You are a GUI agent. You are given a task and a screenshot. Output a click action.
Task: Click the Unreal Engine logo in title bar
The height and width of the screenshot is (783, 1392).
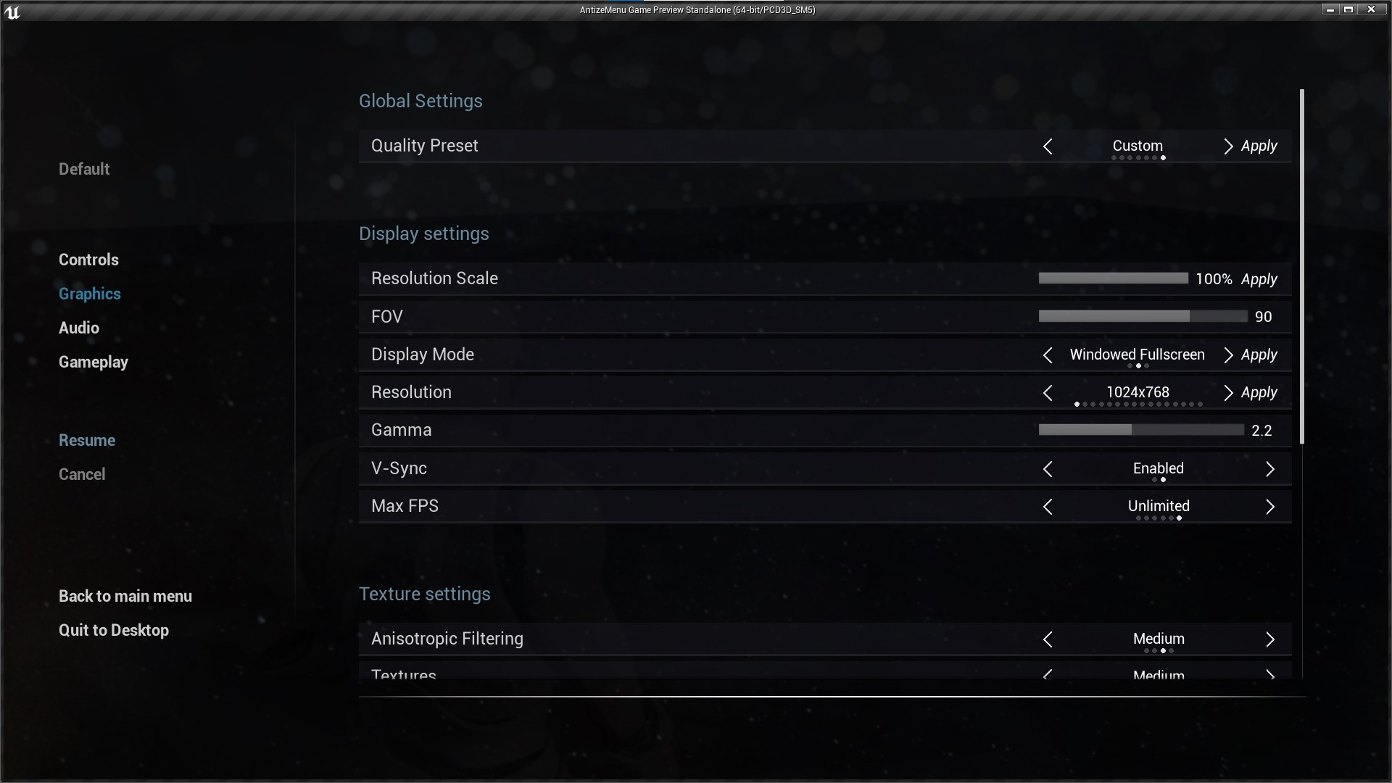(x=12, y=11)
